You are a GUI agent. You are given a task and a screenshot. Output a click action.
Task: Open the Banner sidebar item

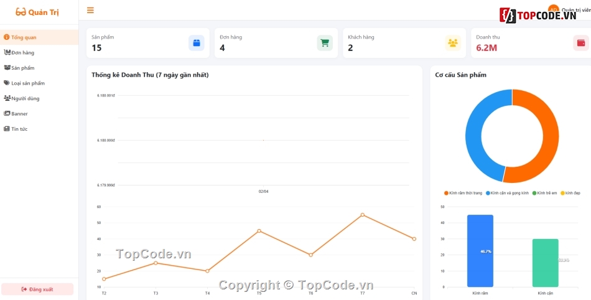[39, 113]
